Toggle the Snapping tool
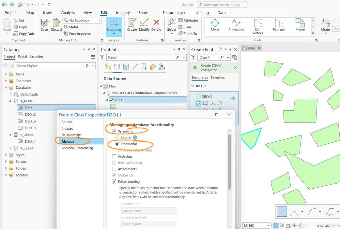340x229 pixels. pyautogui.click(x=114, y=27)
